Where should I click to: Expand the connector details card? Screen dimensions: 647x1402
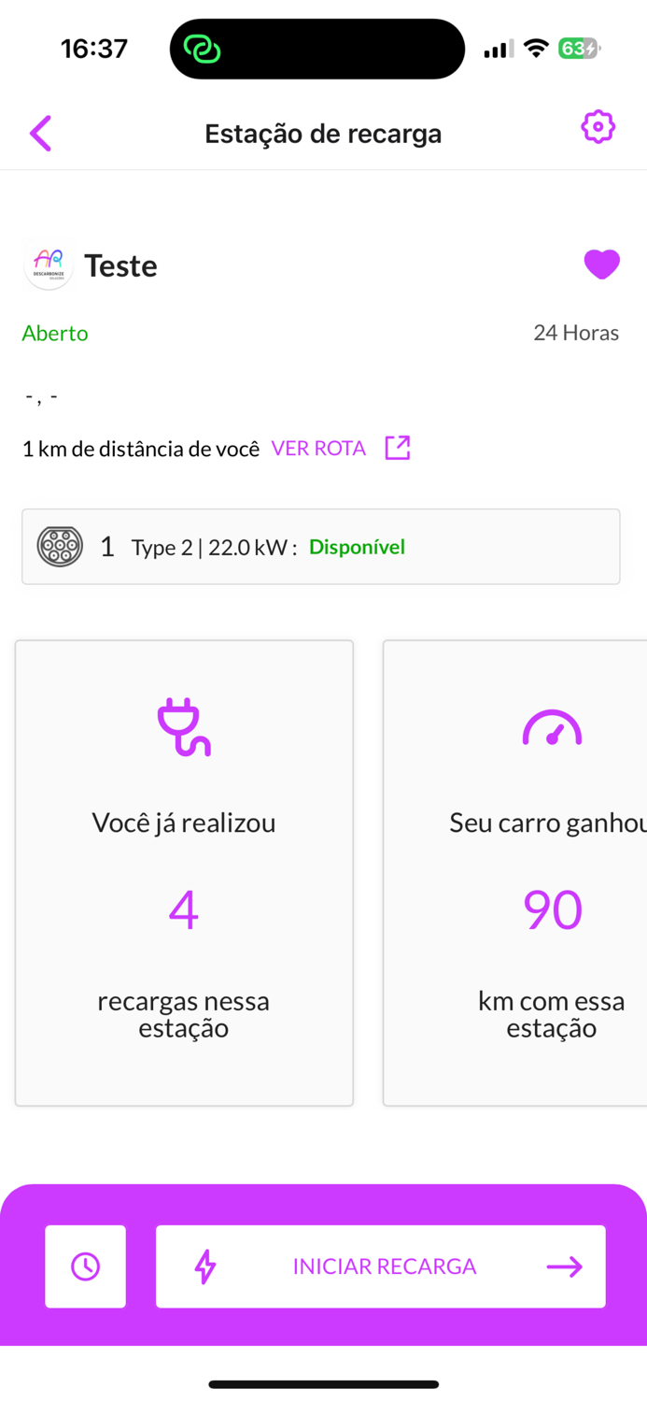(321, 546)
